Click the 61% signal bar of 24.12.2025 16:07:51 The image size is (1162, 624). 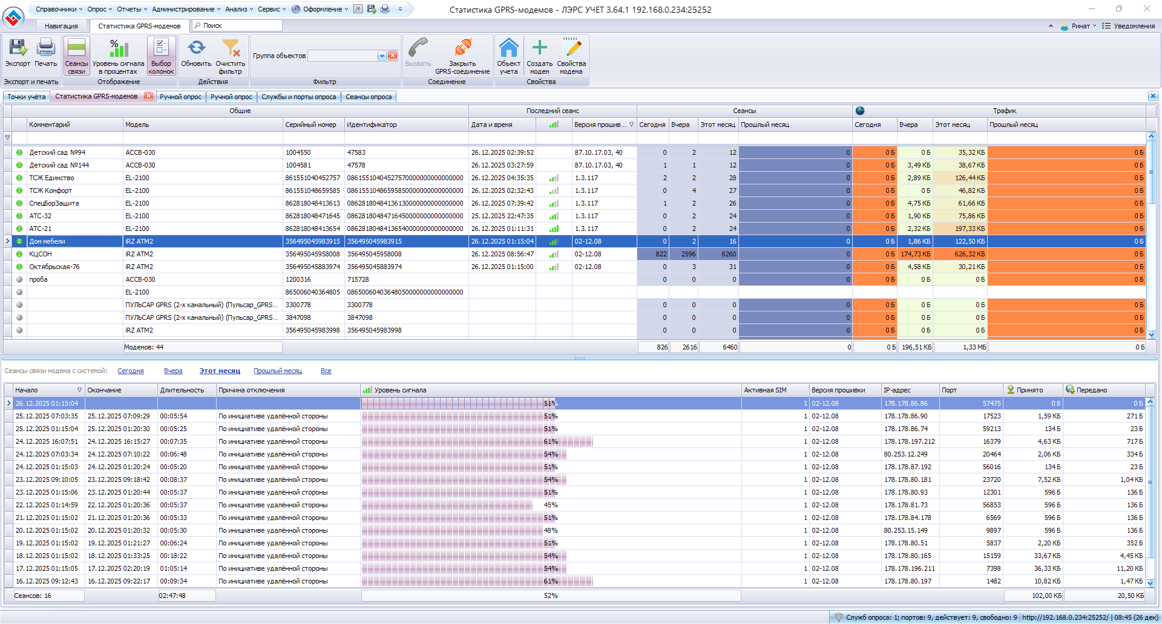[477, 442]
